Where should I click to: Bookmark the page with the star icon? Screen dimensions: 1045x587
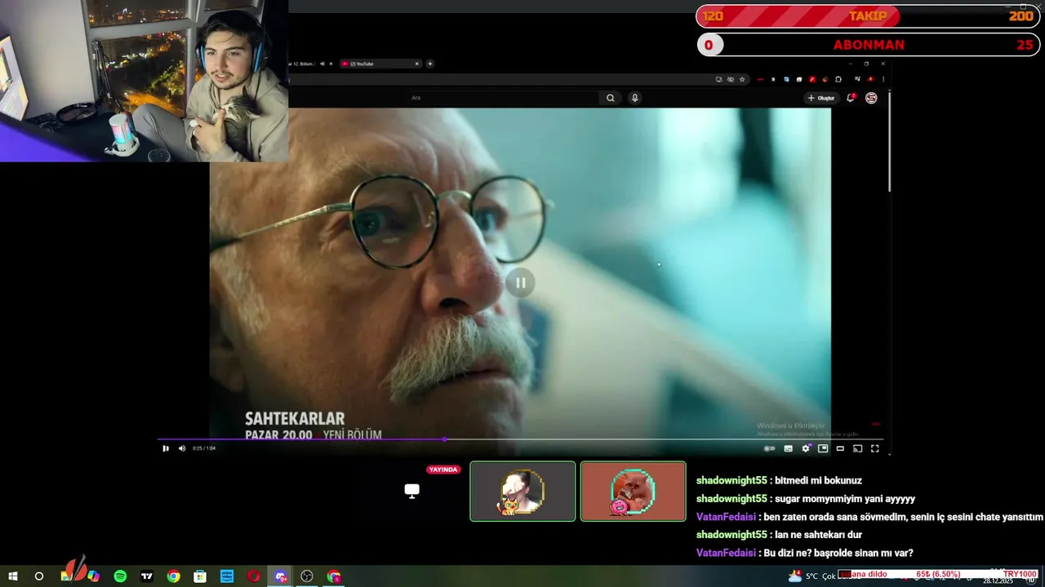[x=742, y=79]
